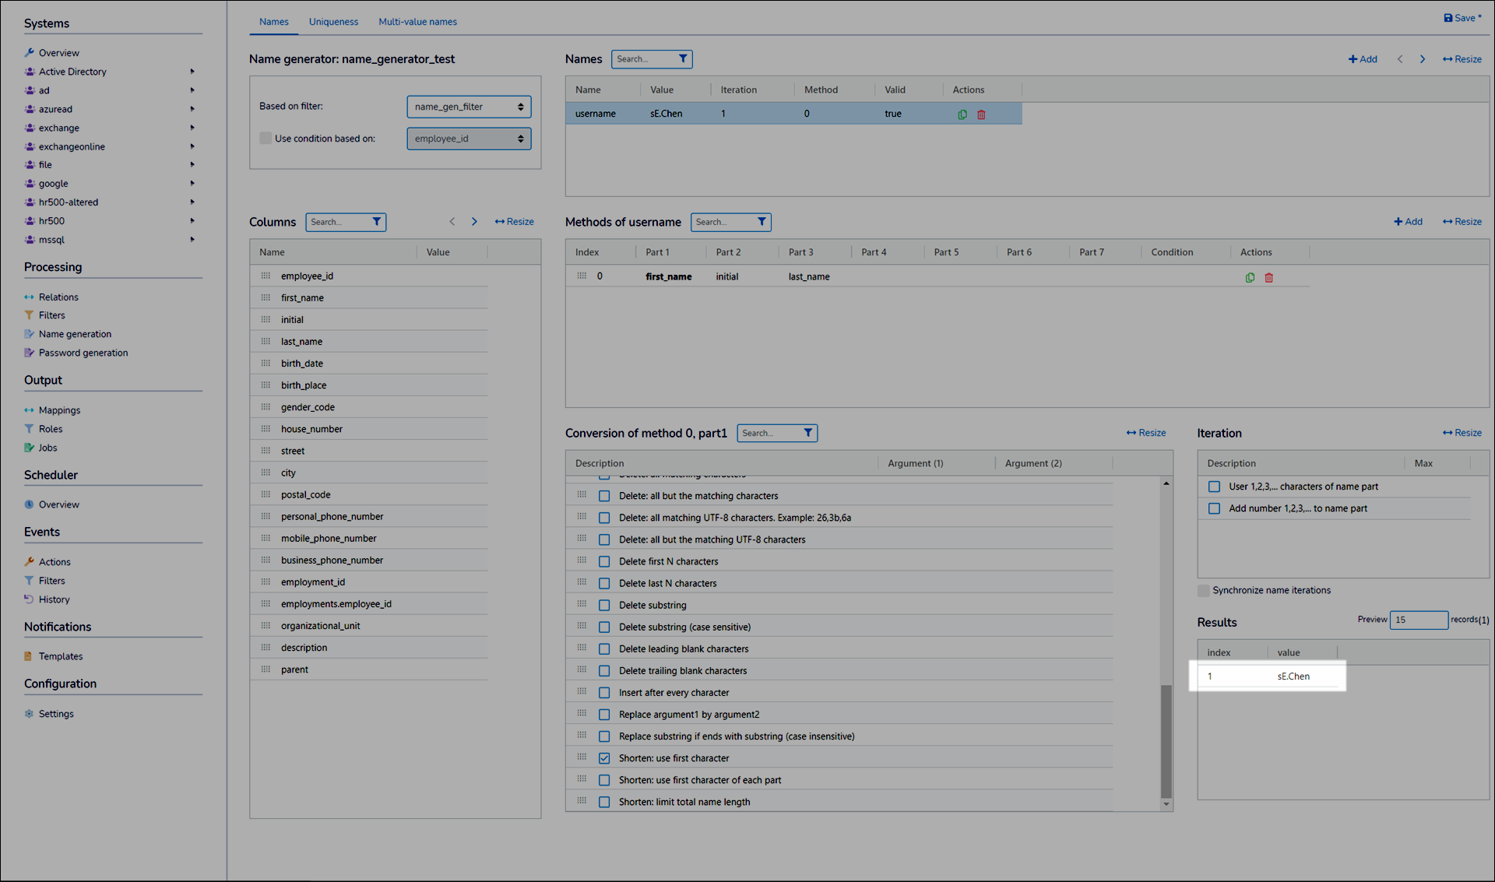Click the filter icon in the Columns search box

pos(377,222)
